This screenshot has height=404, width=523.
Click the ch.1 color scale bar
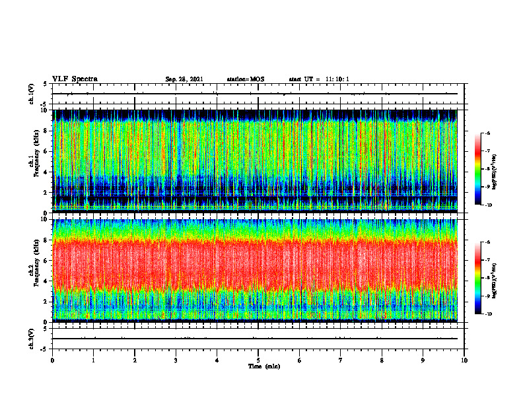(x=477, y=169)
